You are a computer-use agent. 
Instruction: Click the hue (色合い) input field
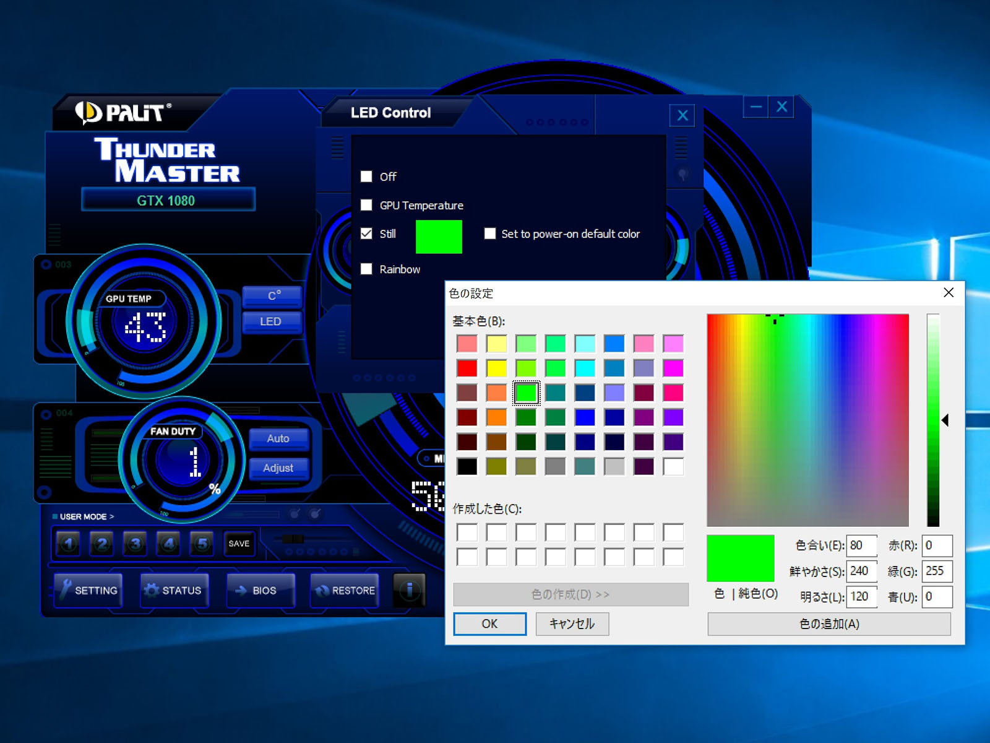click(862, 545)
